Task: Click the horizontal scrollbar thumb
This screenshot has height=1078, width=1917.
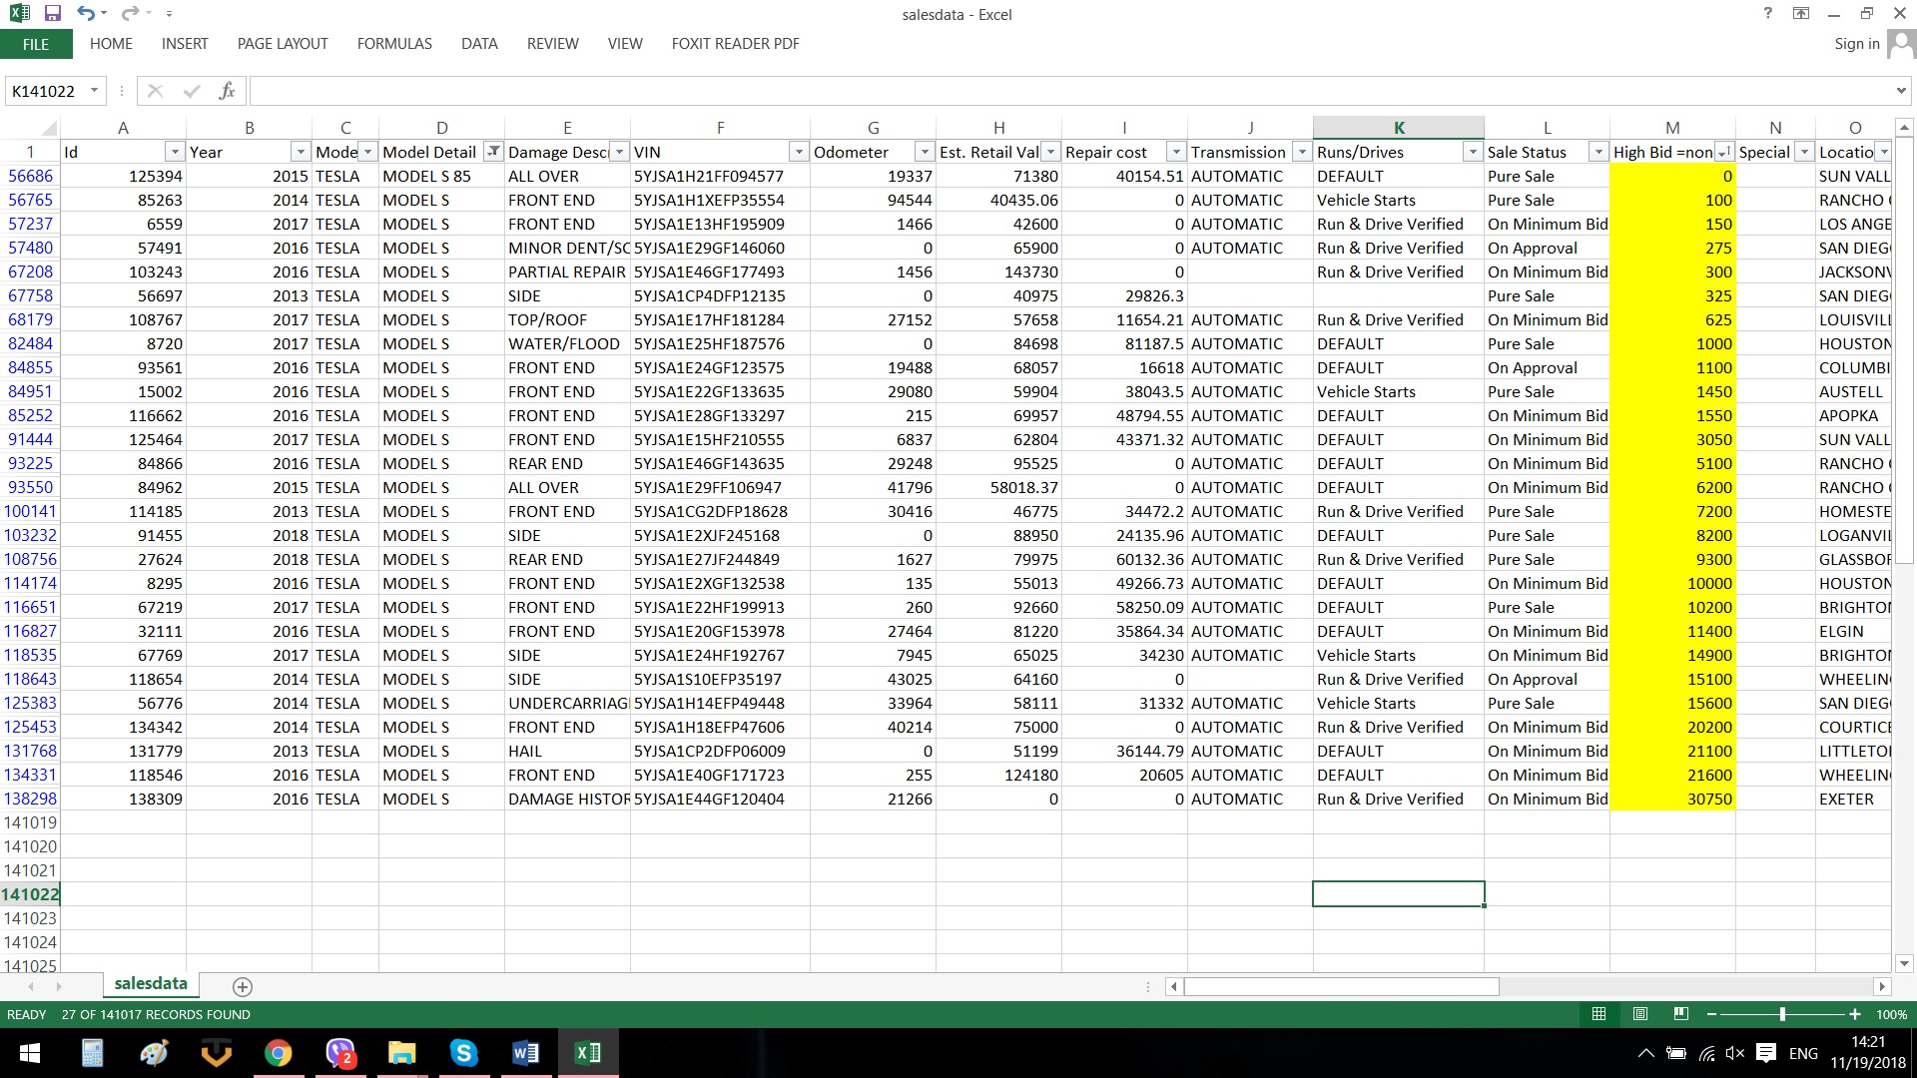Action: coord(1341,986)
